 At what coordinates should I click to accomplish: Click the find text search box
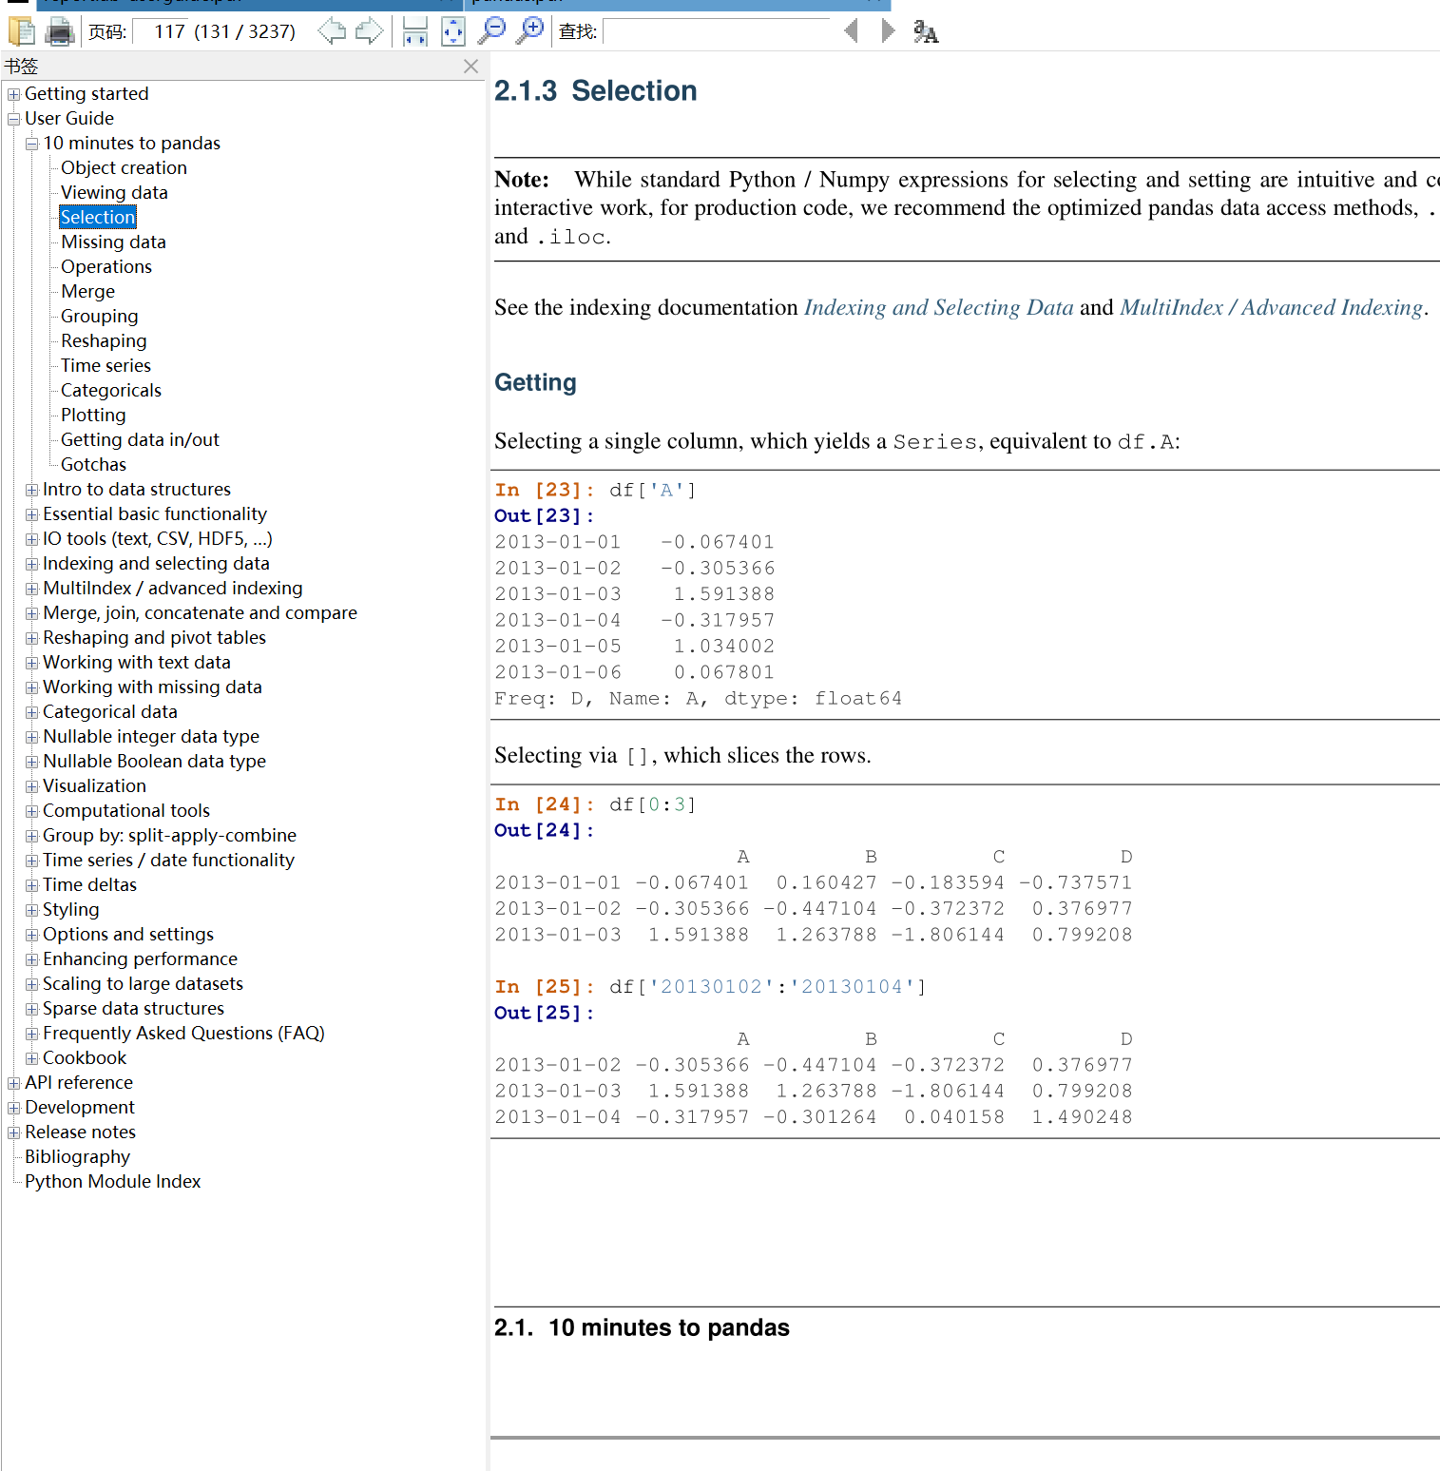coord(717,31)
